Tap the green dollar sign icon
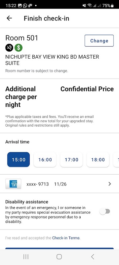The width and height of the screenshot is (119, 265). coord(19,48)
